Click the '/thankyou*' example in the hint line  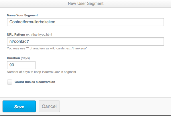(79, 48)
